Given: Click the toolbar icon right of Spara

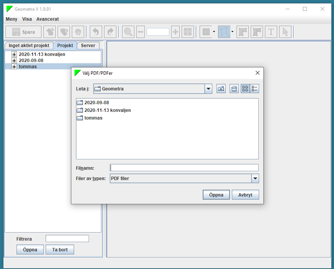Looking at the screenshot, I should coord(50,32).
